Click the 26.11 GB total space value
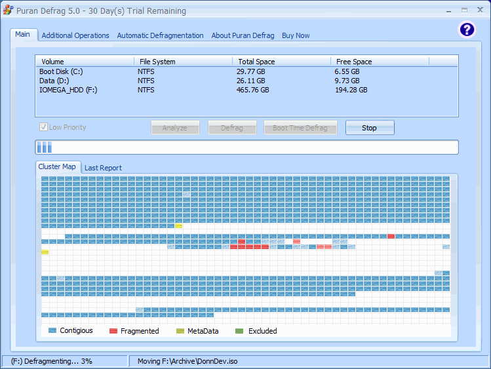This screenshot has width=491, height=369. [251, 81]
